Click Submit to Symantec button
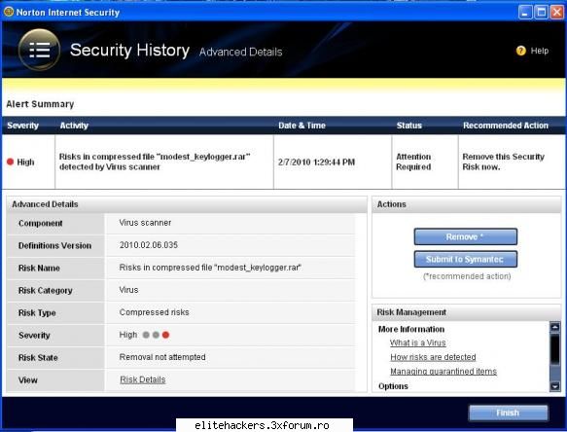 point(466,259)
